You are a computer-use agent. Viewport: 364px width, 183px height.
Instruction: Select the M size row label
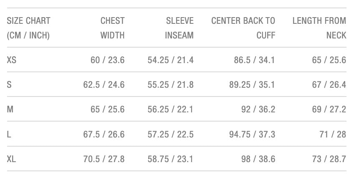[x=10, y=109]
